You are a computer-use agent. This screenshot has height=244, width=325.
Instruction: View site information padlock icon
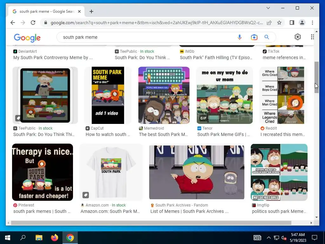[46, 23]
